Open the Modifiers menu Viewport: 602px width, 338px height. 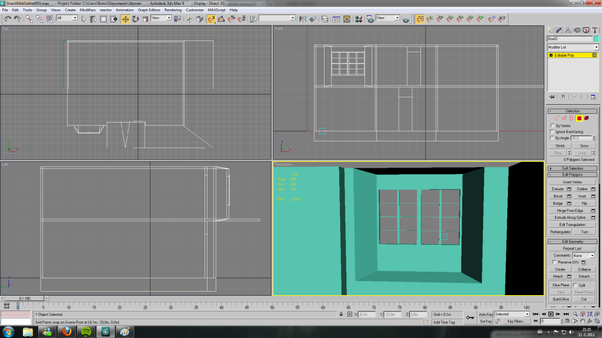pos(88,10)
